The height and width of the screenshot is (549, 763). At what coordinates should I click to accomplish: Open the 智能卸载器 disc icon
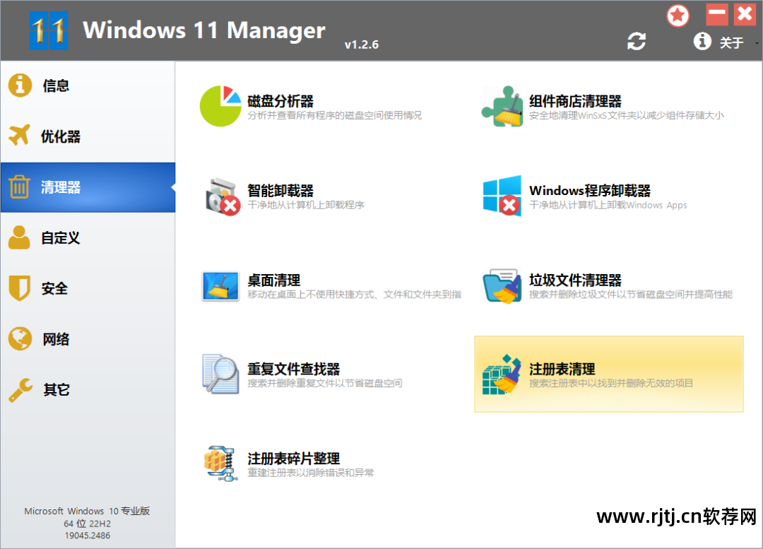(x=223, y=196)
